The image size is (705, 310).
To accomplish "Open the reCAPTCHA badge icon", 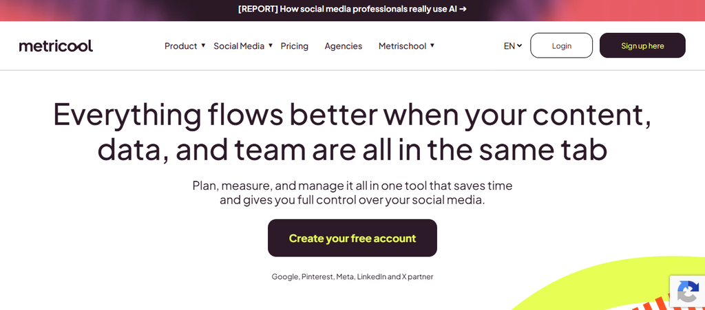I will 688,292.
